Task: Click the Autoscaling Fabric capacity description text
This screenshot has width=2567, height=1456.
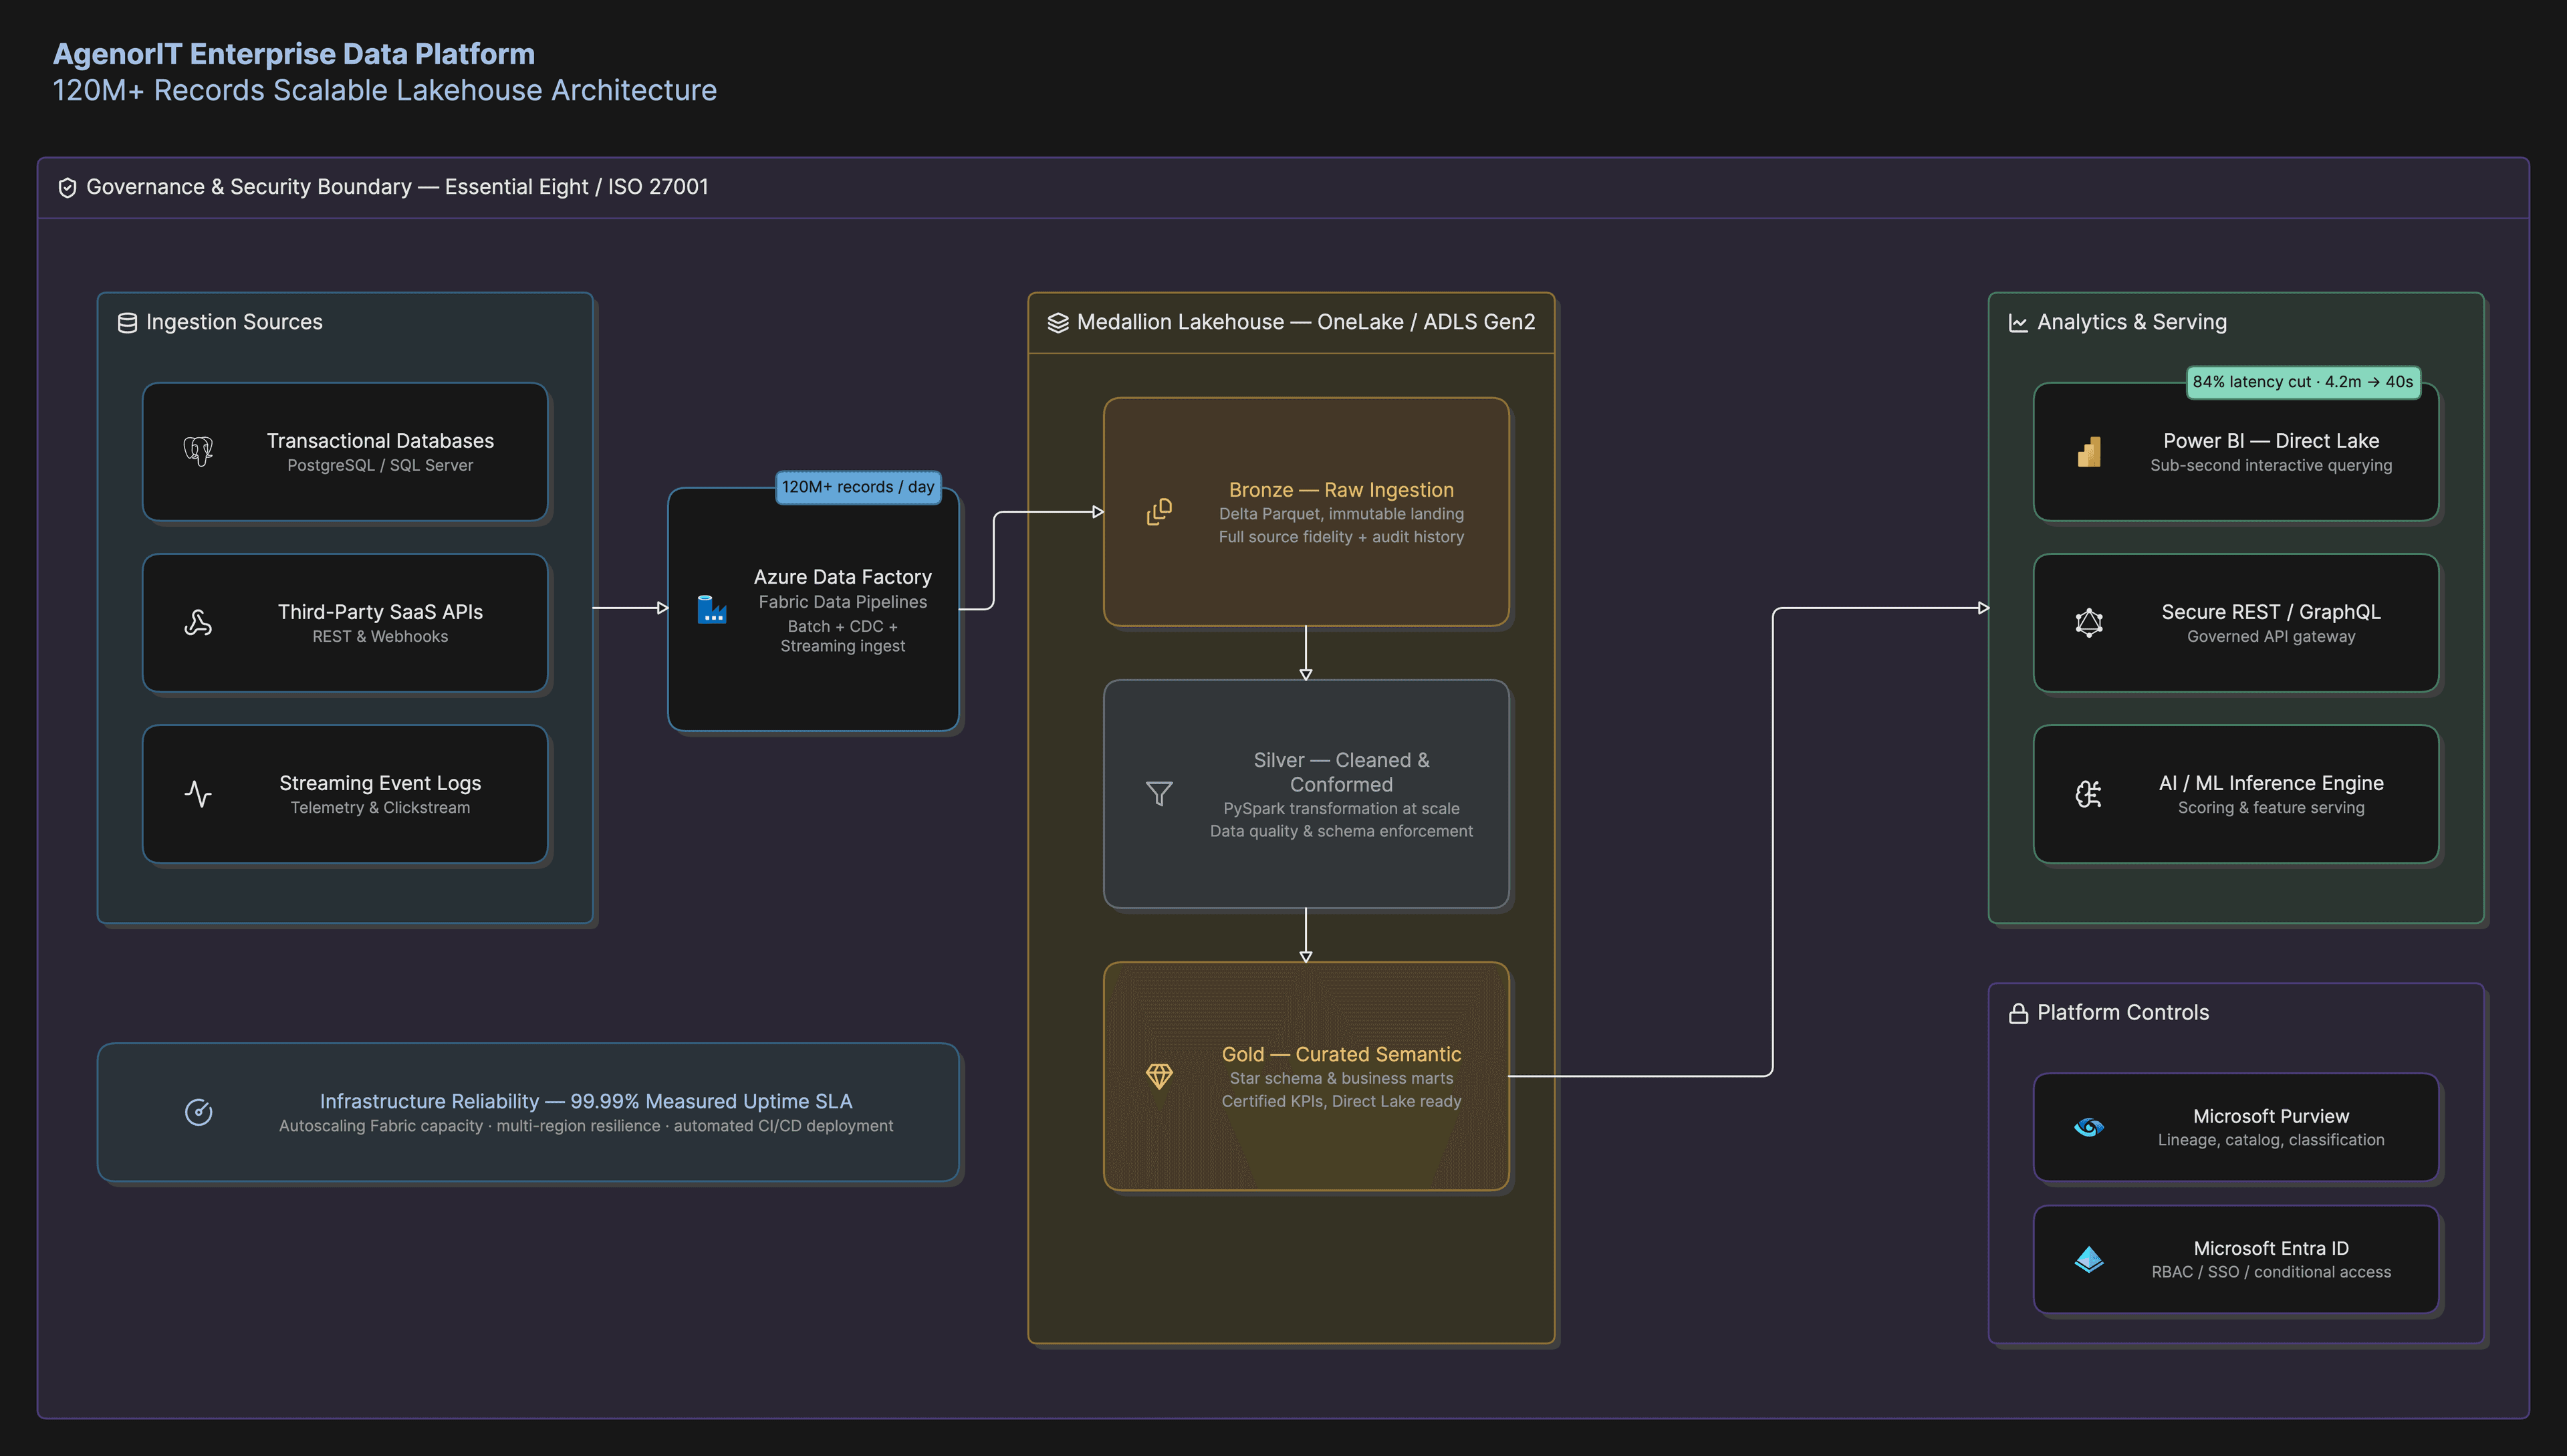Action: [x=586, y=1126]
